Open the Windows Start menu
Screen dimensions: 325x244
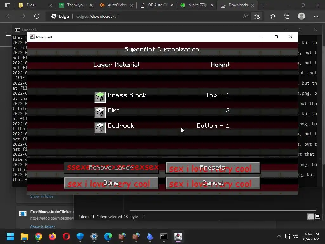click(x=10, y=236)
